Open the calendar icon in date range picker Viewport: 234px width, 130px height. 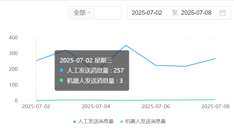point(222,13)
